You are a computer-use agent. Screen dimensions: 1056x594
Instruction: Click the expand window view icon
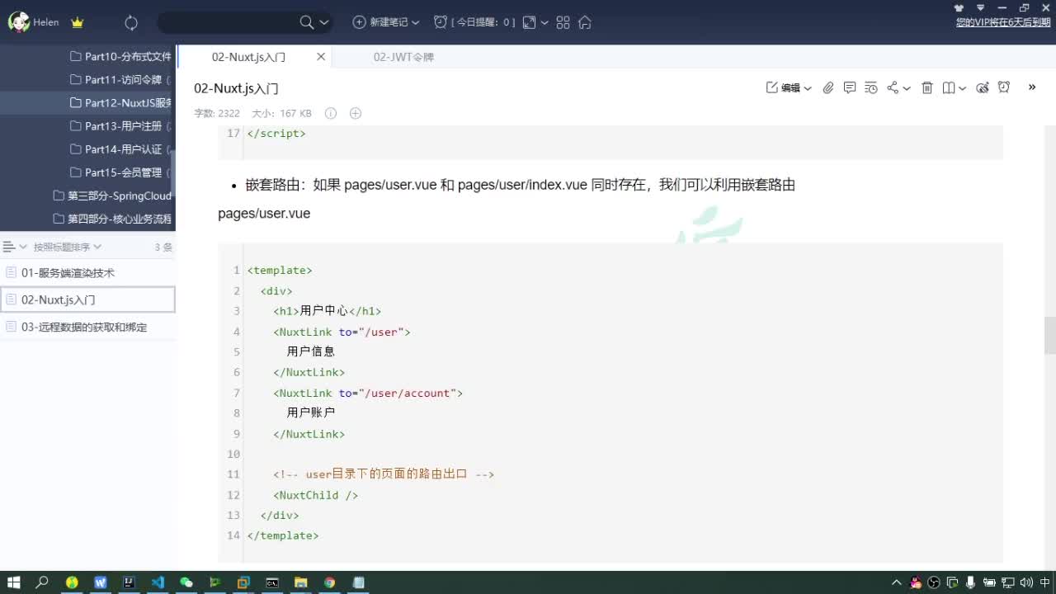(530, 22)
